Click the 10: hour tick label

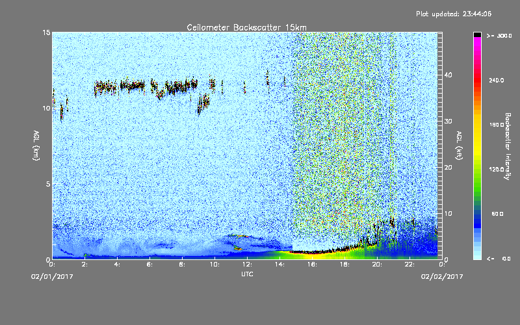click(215, 265)
